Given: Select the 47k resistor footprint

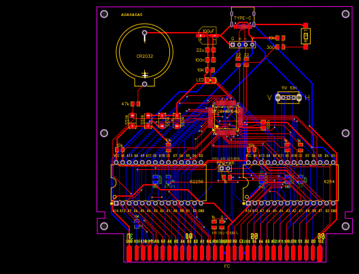Looking at the screenshot, I should point(135,104).
